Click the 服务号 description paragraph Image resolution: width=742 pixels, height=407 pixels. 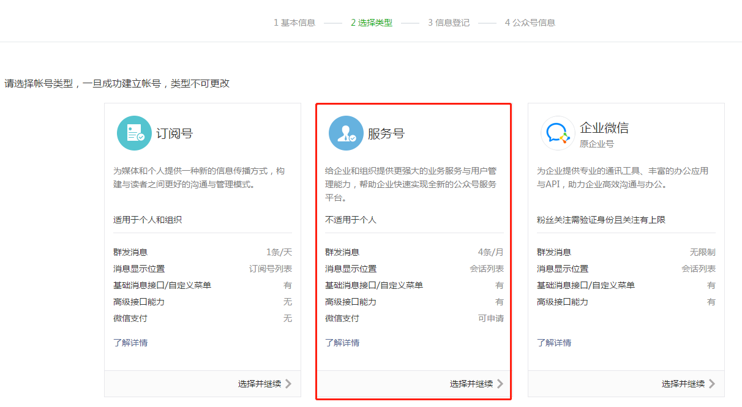pyautogui.click(x=411, y=184)
